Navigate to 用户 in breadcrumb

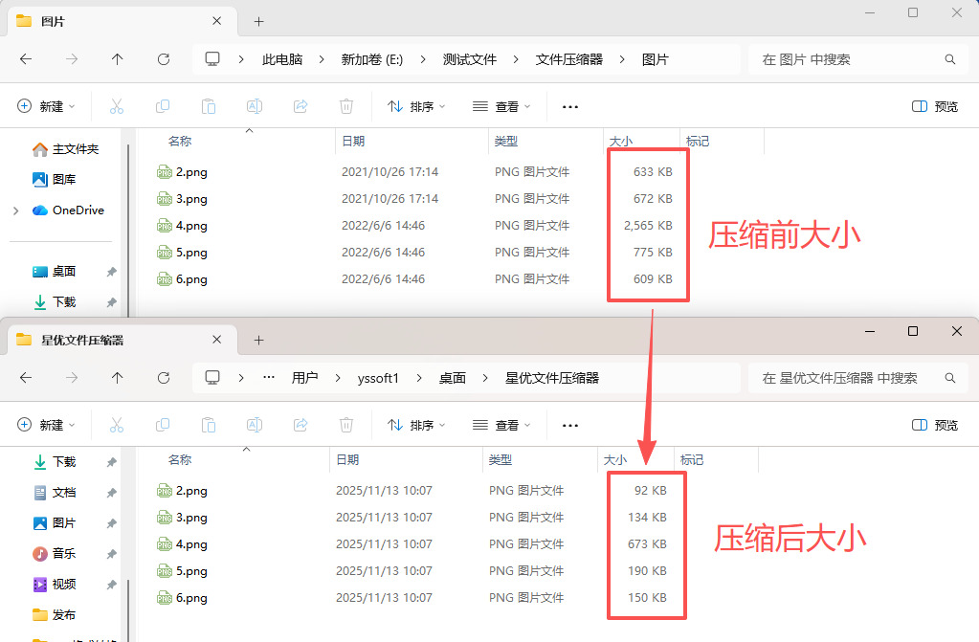pos(304,378)
